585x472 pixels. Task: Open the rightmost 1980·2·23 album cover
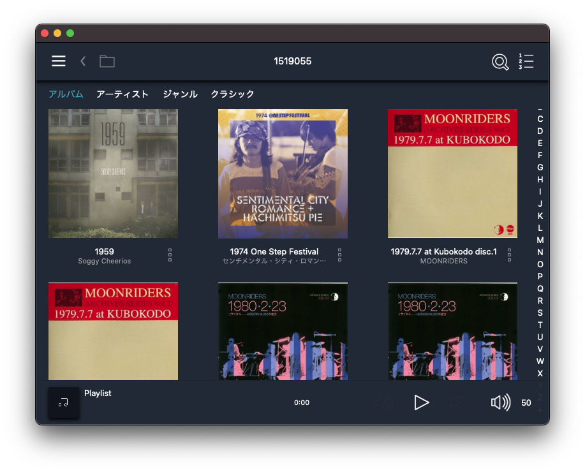(452, 331)
